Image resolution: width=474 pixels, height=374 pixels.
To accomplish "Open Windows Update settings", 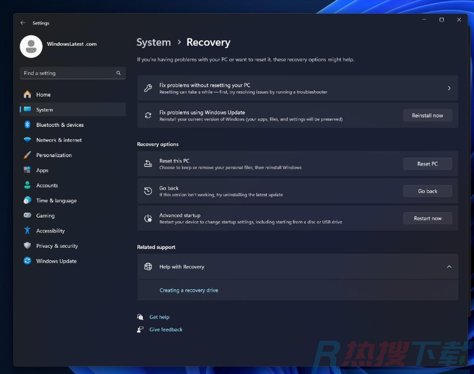I will 72,261.
